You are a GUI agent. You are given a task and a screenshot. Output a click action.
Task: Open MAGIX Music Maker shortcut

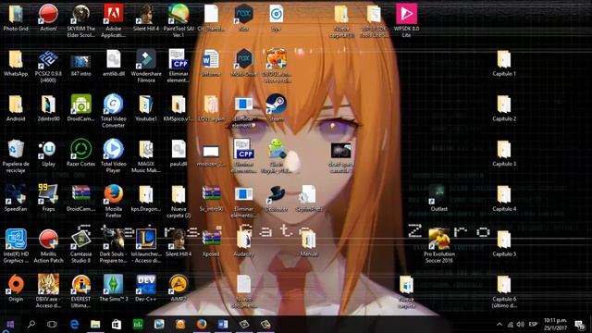(x=146, y=150)
